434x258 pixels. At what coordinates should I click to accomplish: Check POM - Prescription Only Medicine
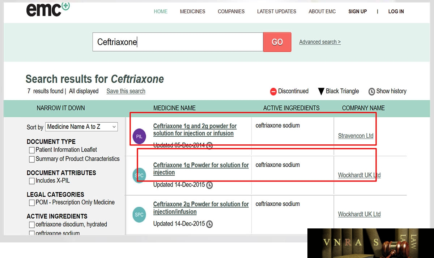(x=31, y=203)
